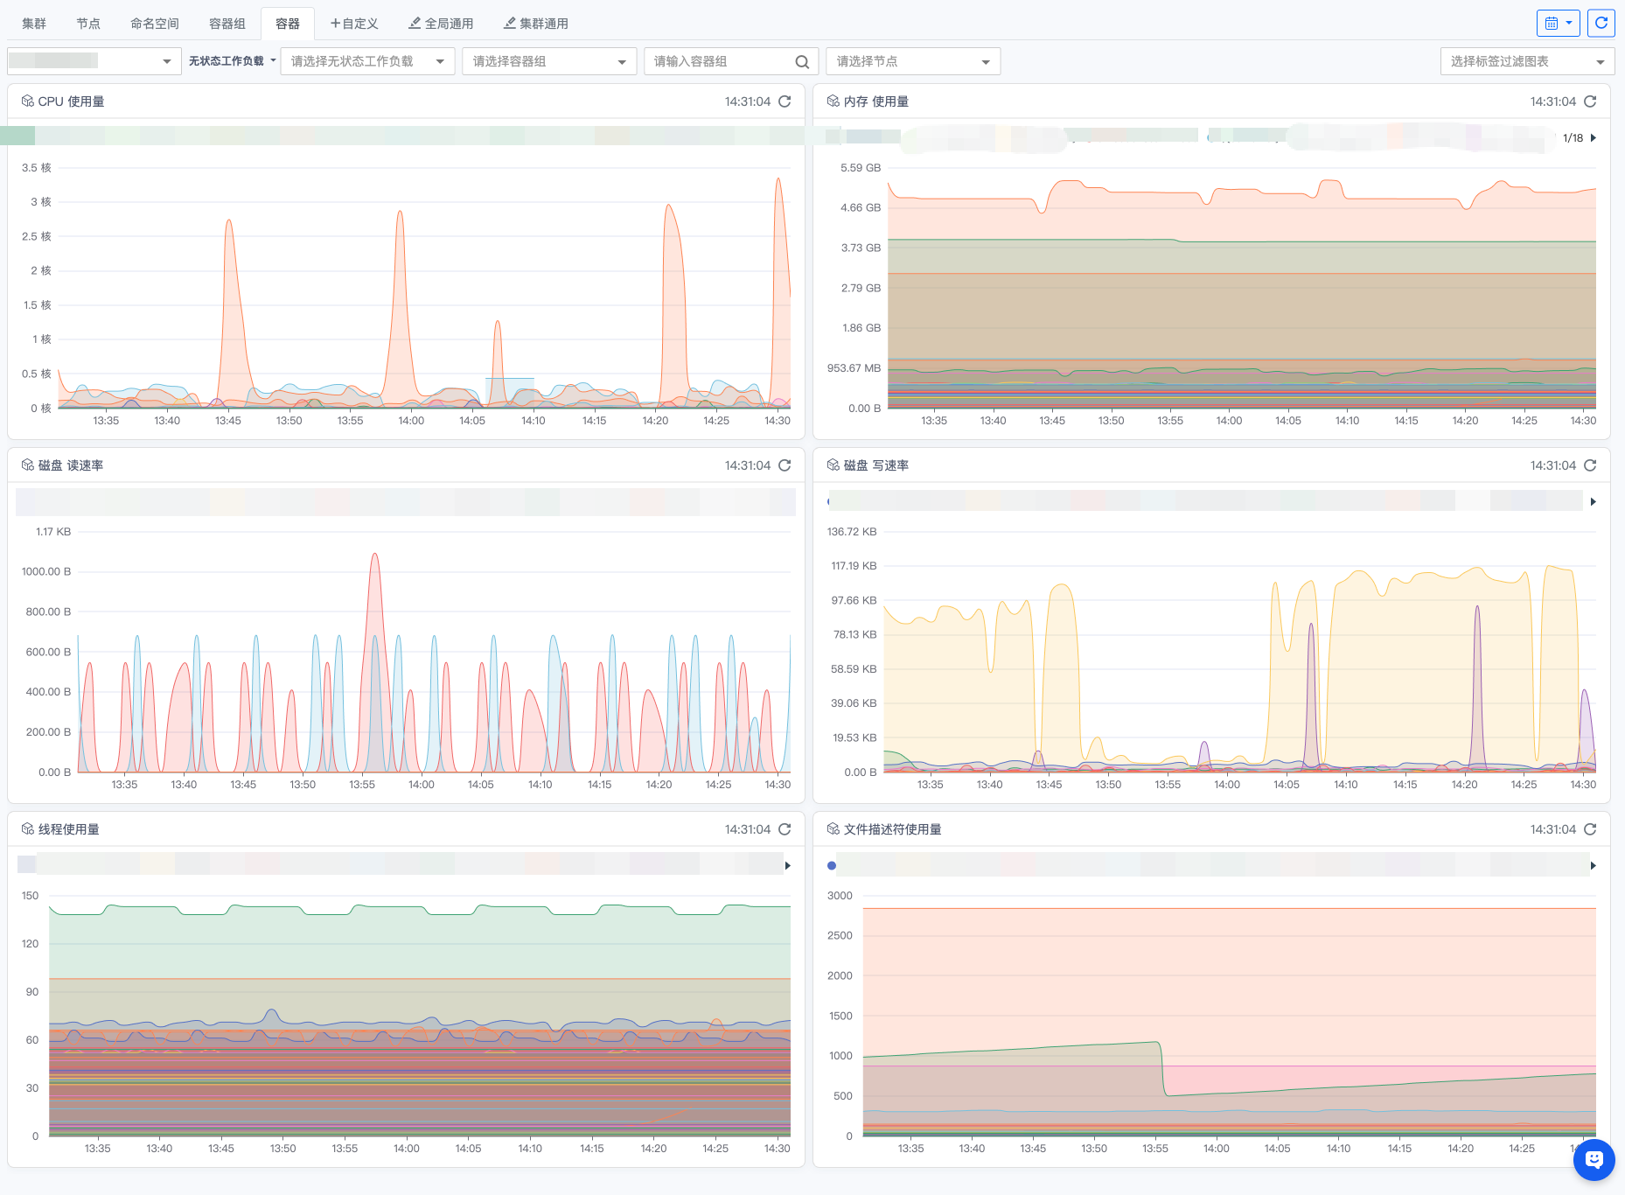Open the 请选择无状态工作负载 dropdown
The image size is (1625, 1195).
click(366, 61)
